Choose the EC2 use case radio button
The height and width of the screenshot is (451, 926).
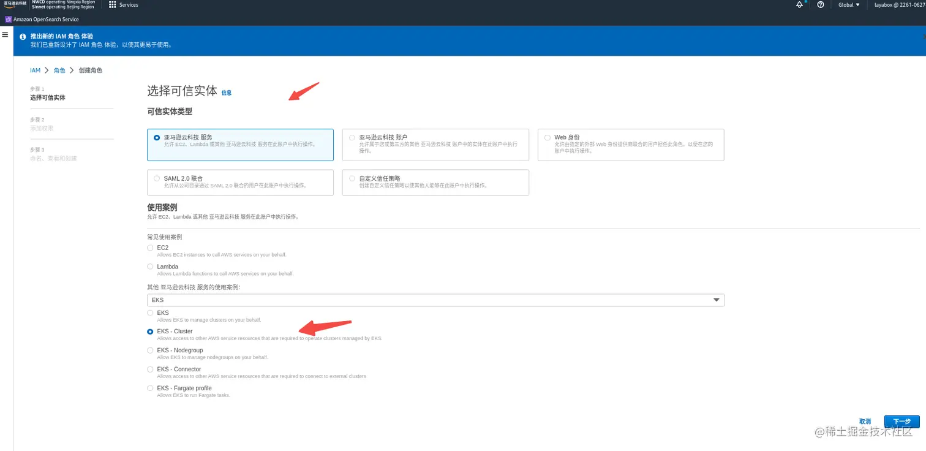[x=150, y=248]
